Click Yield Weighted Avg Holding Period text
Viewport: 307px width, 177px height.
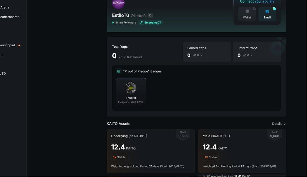pyautogui.click(x=239, y=166)
